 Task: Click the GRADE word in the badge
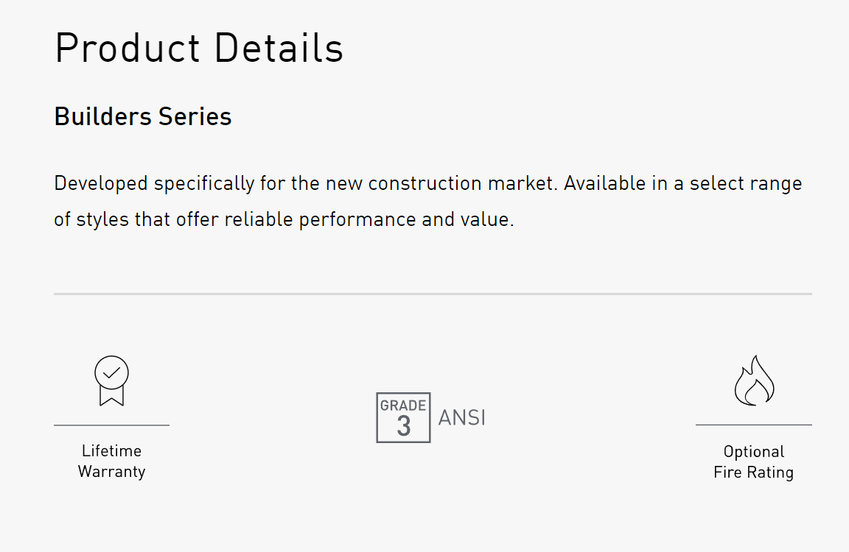coord(403,406)
